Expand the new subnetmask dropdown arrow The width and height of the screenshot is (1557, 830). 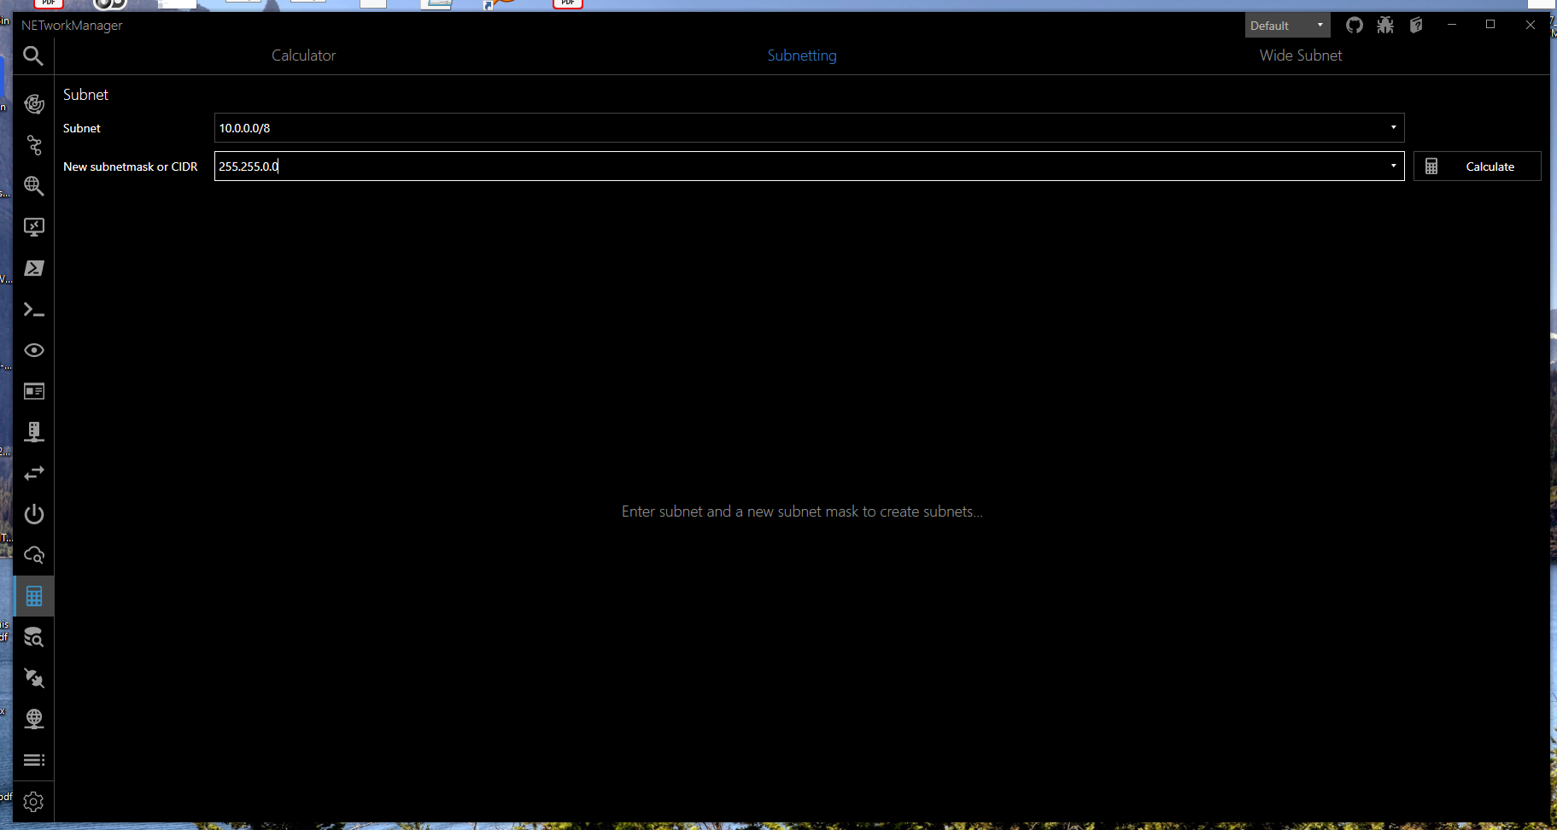(x=1391, y=166)
